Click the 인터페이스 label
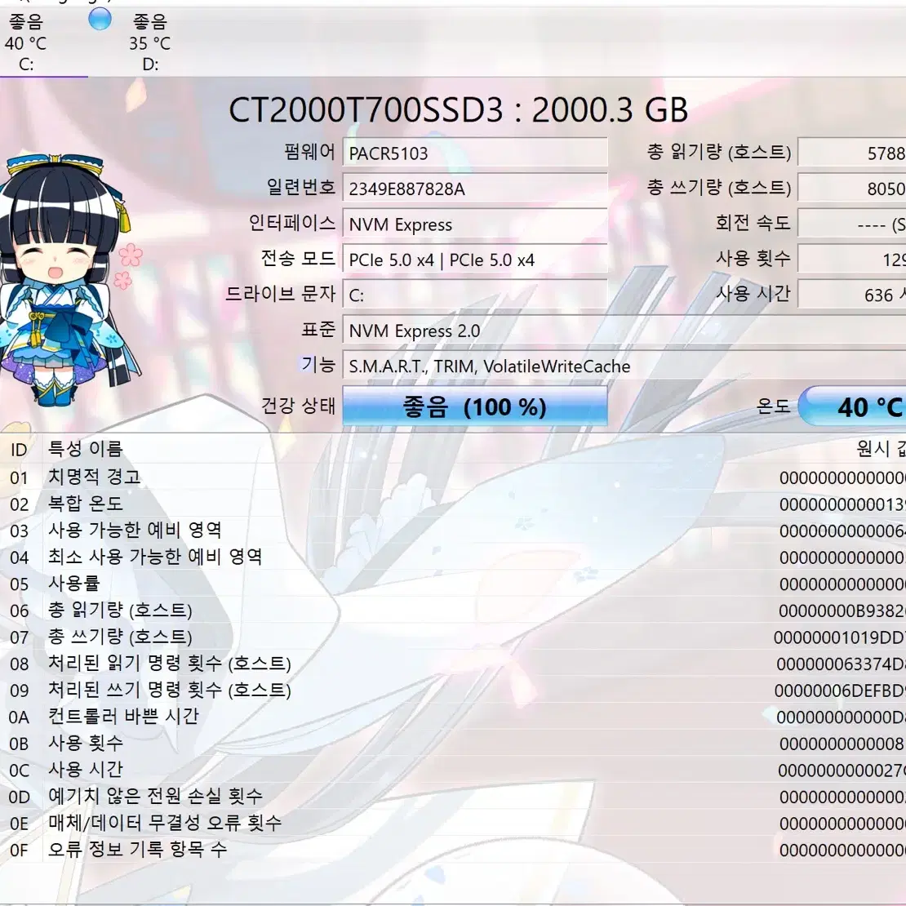The image size is (906, 906). [x=291, y=223]
